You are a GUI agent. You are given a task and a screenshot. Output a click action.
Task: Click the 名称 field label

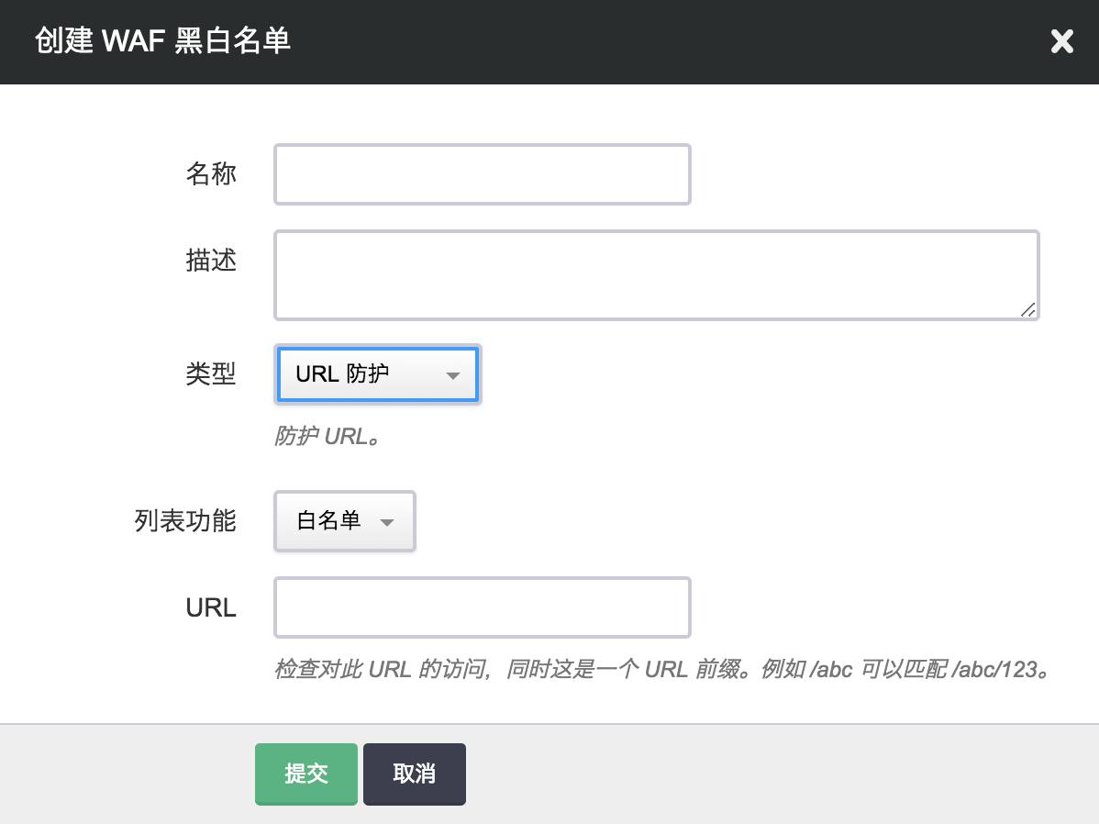click(211, 174)
